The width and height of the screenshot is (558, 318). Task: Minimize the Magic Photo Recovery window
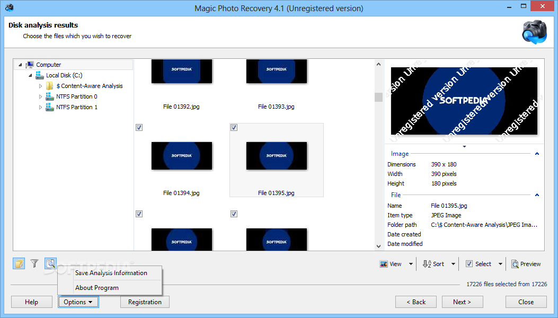tap(510, 6)
